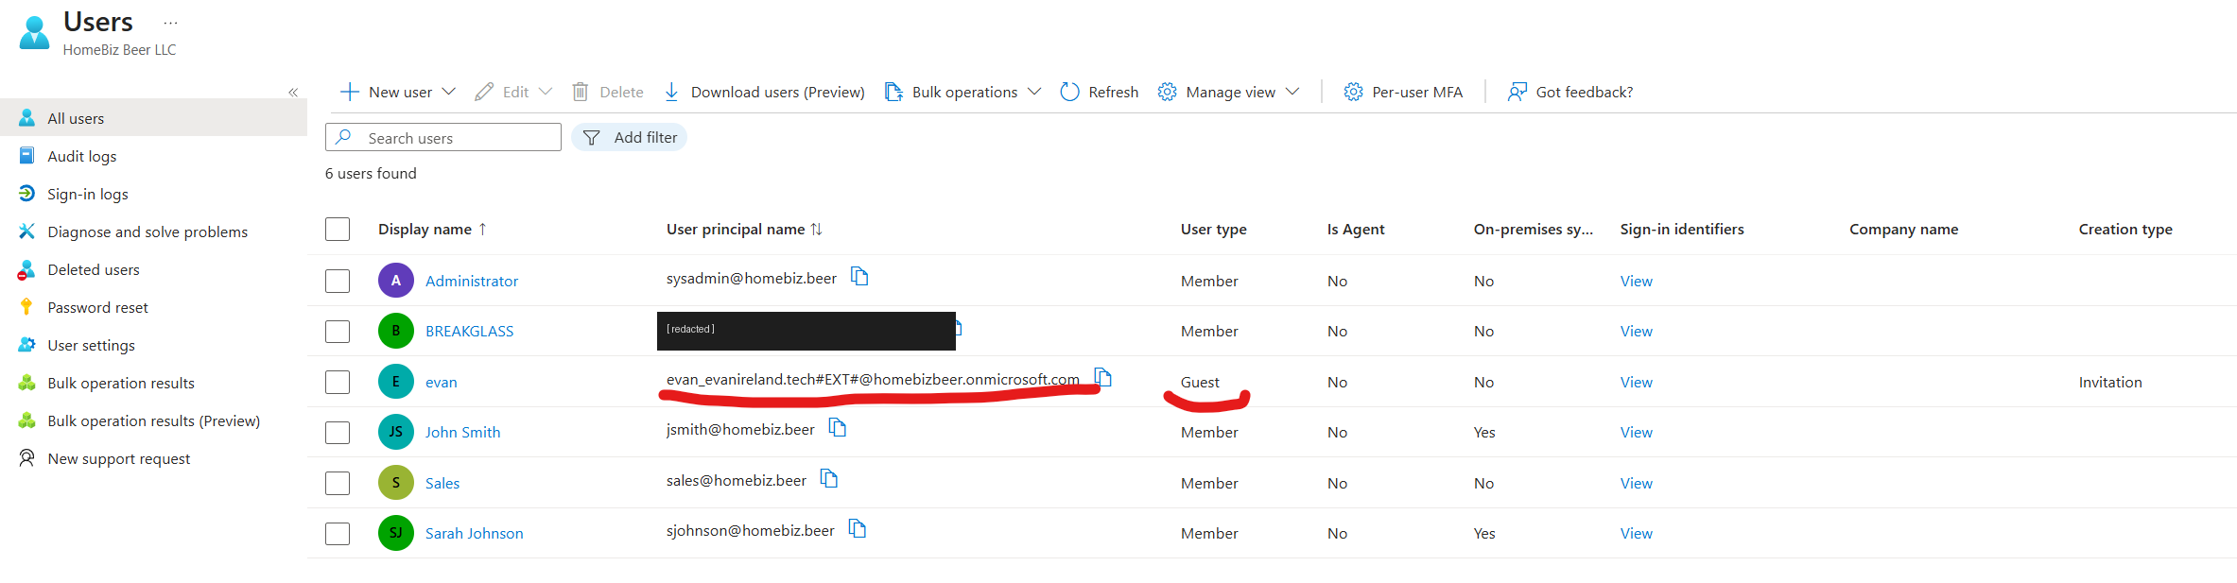This screenshot has height=583, width=2237.
Task: Click Add filter button
Action: click(629, 137)
